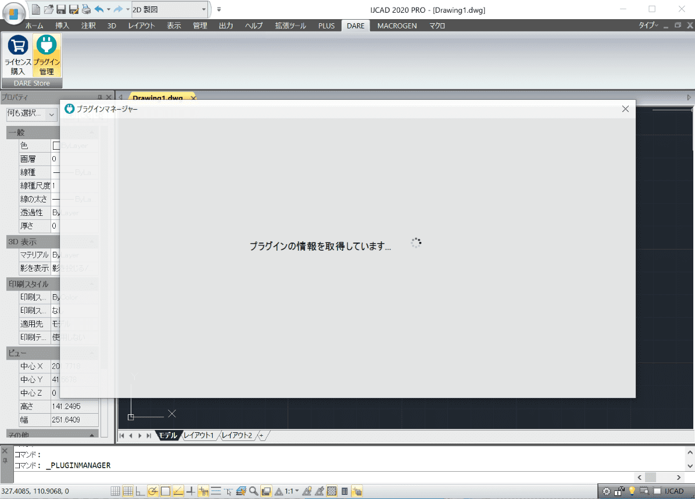Undo the last action

(99, 9)
